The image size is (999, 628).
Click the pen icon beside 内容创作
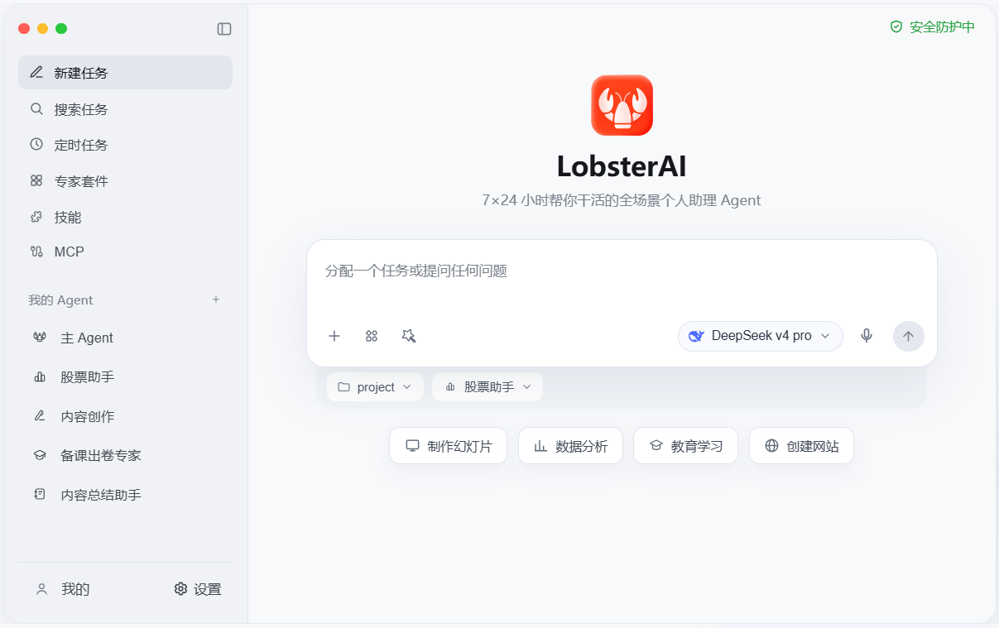point(40,416)
